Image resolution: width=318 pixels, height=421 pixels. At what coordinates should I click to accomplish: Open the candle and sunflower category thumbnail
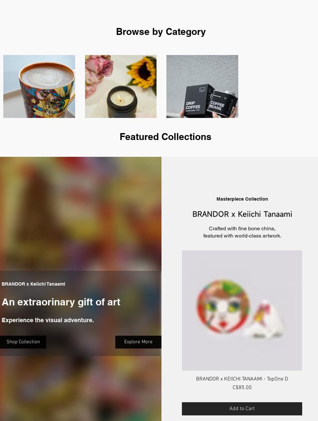click(x=121, y=86)
